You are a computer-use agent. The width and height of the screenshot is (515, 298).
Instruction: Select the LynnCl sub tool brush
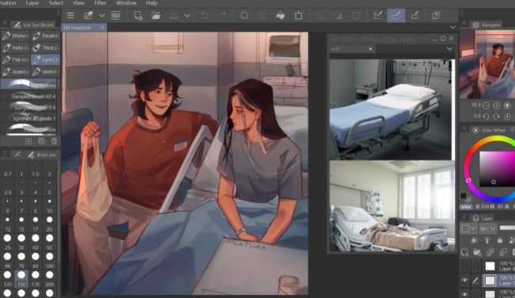pos(45,59)
